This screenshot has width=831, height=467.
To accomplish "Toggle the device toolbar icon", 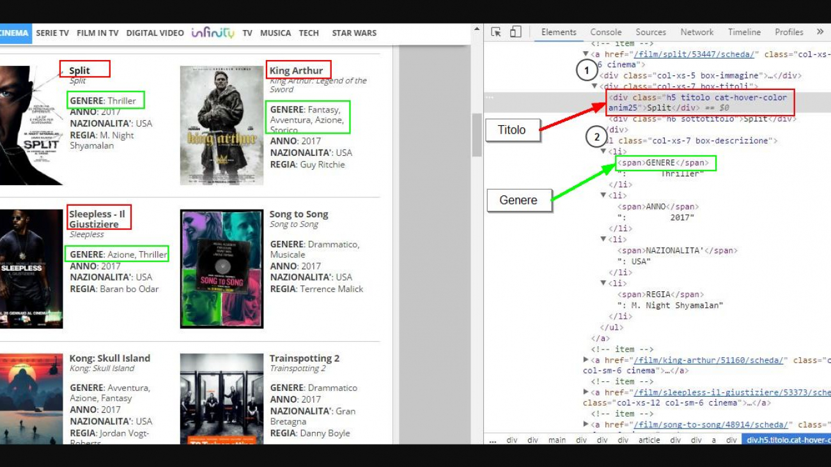I will tap(516, 33).
